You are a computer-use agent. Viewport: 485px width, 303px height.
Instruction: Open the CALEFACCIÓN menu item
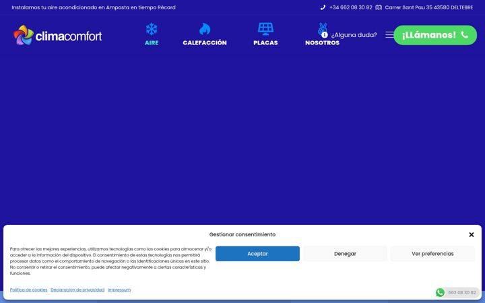205,42
